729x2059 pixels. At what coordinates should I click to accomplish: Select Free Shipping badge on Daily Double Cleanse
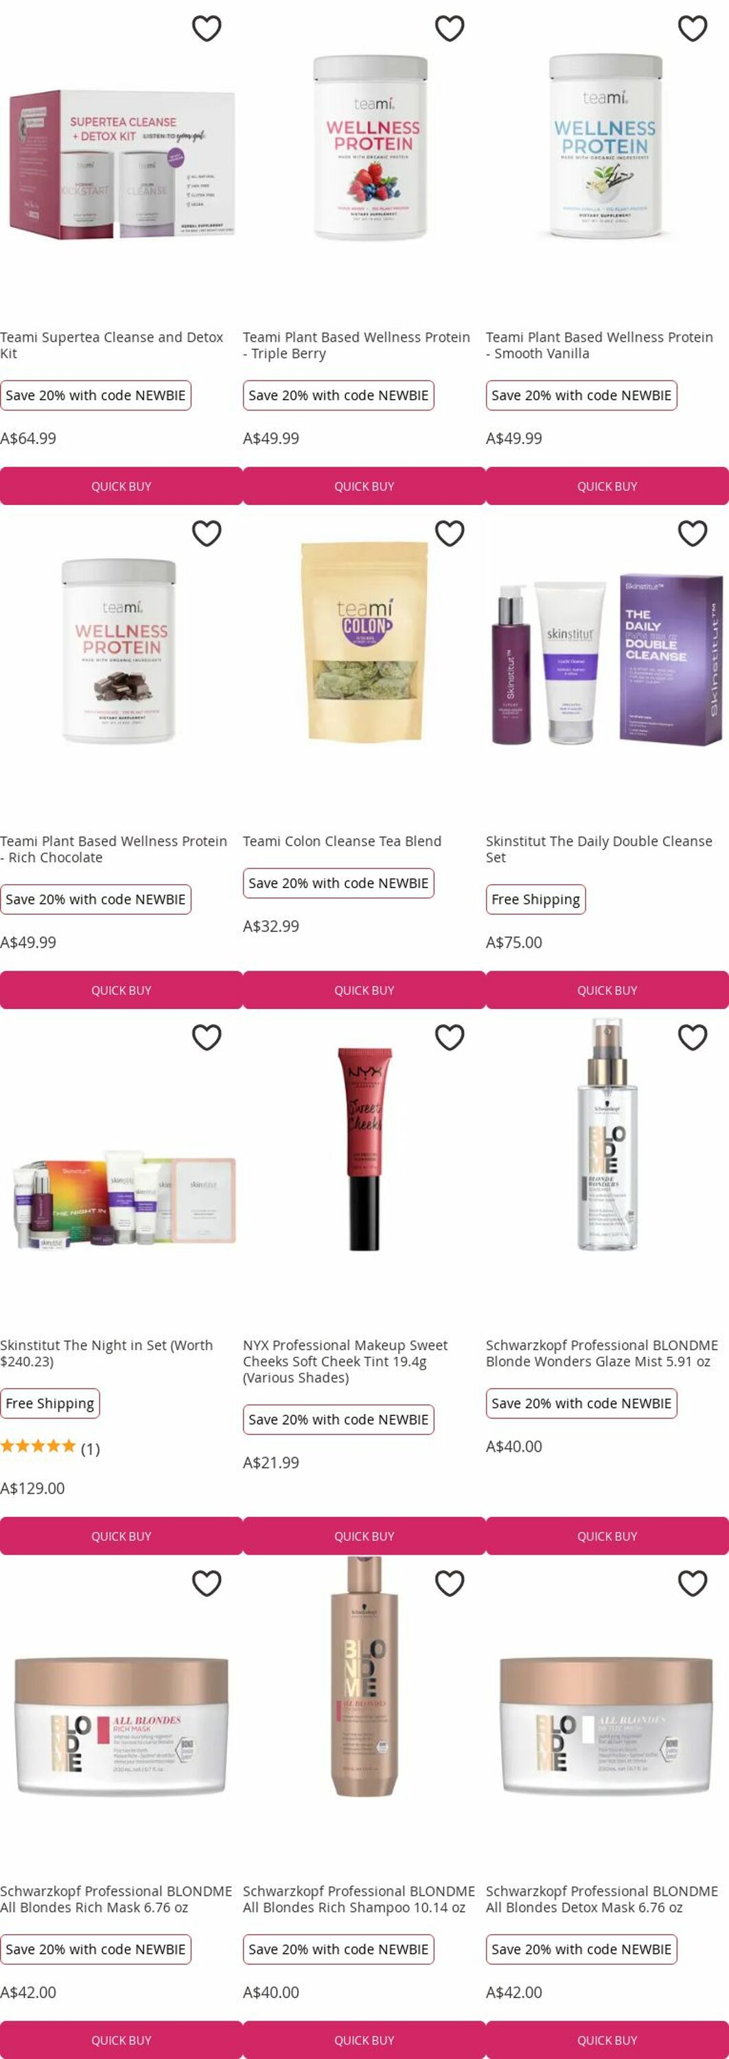pyautogui.click(x=535, y=899)
